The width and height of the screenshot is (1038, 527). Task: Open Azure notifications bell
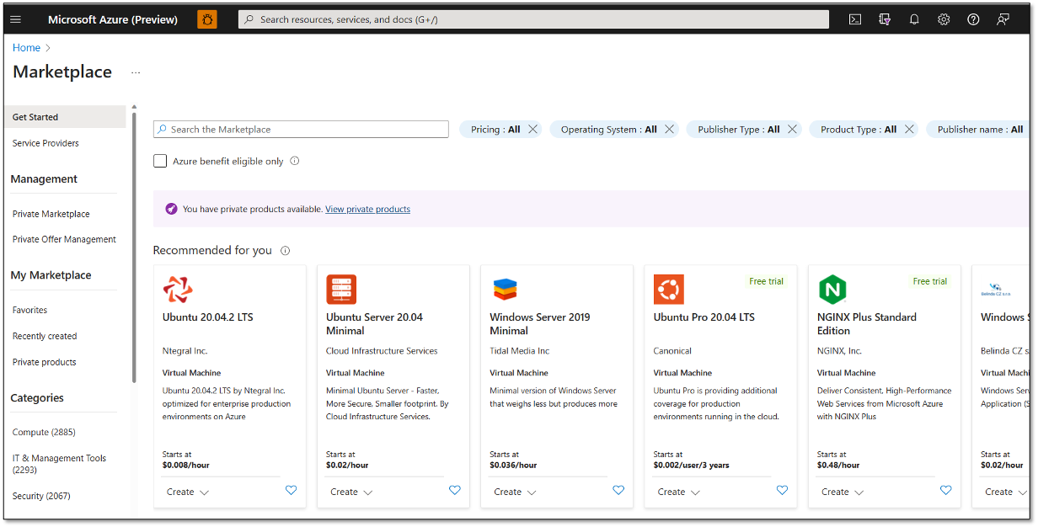[x=914, y=19]
